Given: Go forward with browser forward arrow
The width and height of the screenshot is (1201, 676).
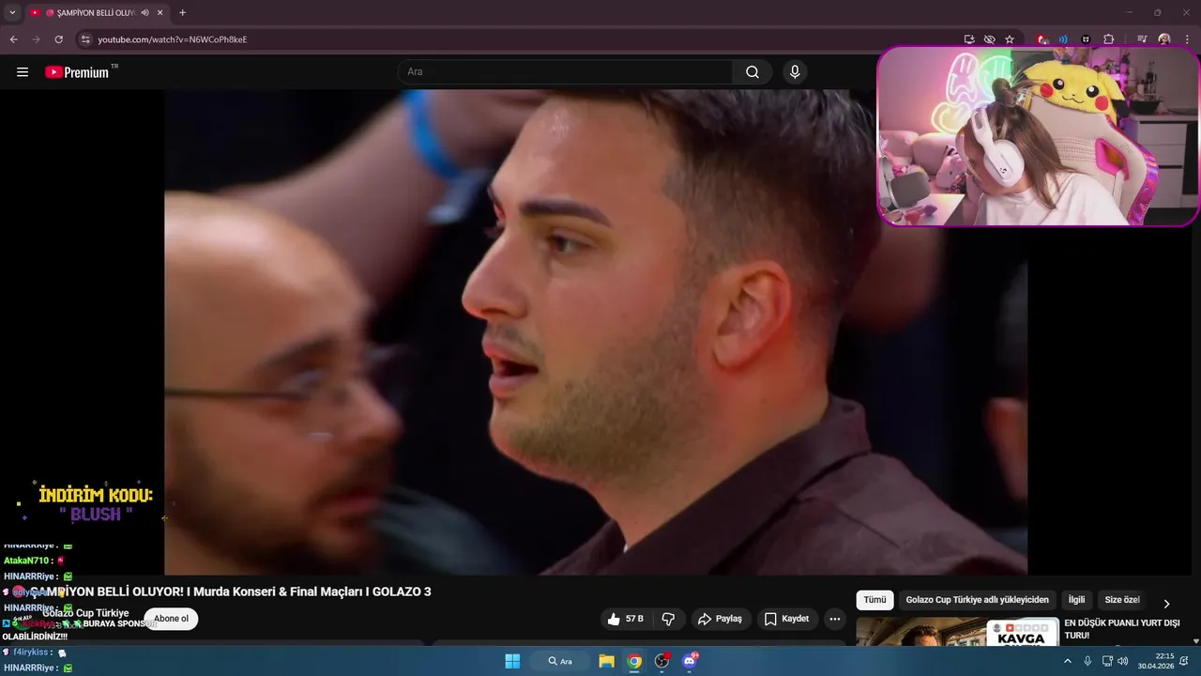Looking at the screenshot, I should [36, 39].
